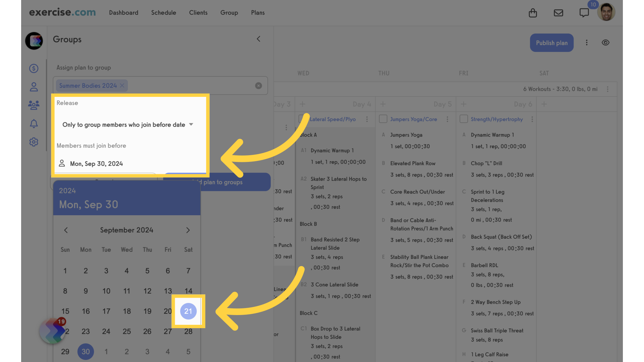Open the groups sidebar icon

[34, 105]
